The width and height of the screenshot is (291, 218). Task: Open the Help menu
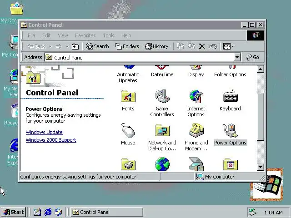[x=126, y=35]
